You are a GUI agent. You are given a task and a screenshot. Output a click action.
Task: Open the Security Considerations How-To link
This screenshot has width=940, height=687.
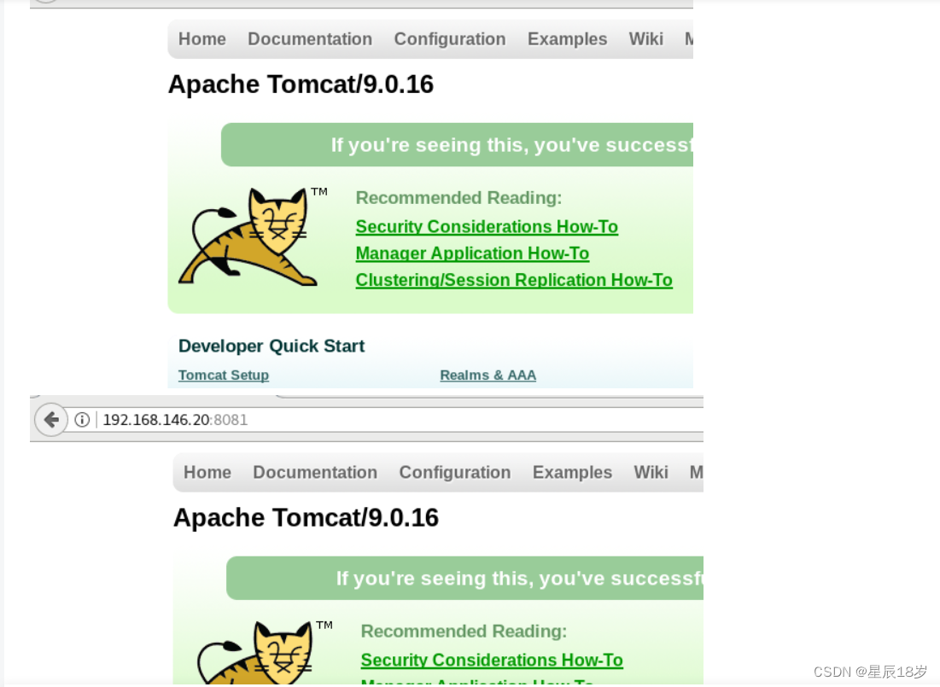487,226
